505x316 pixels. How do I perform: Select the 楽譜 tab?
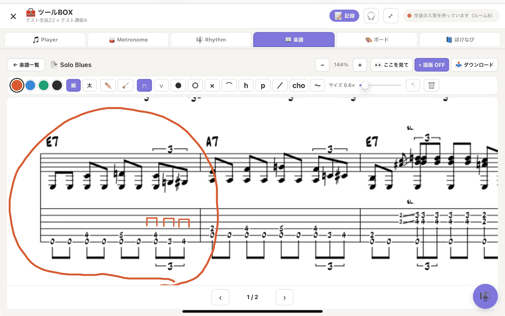(x=294, y=39)
